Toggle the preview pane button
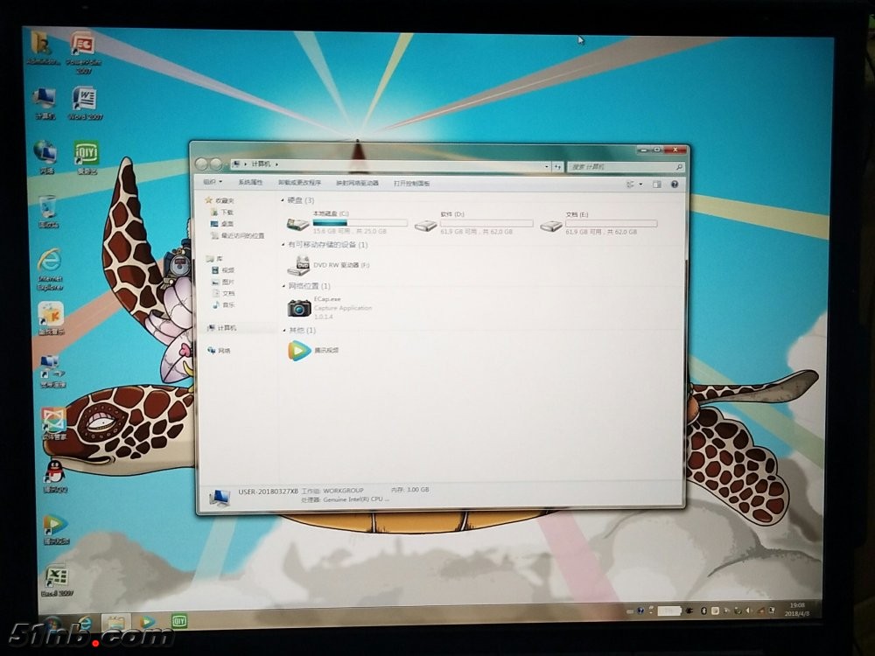Viewport: 875px width, 656px height. coord(658,185)
